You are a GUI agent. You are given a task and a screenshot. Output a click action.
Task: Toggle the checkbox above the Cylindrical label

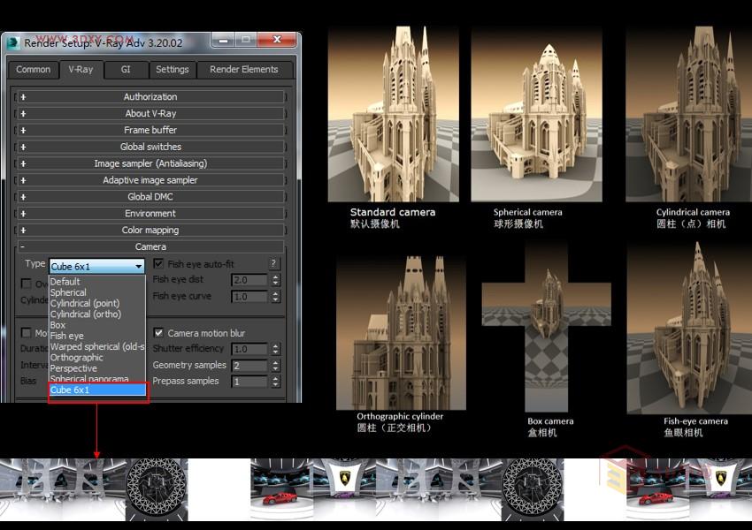pyautogui.click(x=27, y=283)
